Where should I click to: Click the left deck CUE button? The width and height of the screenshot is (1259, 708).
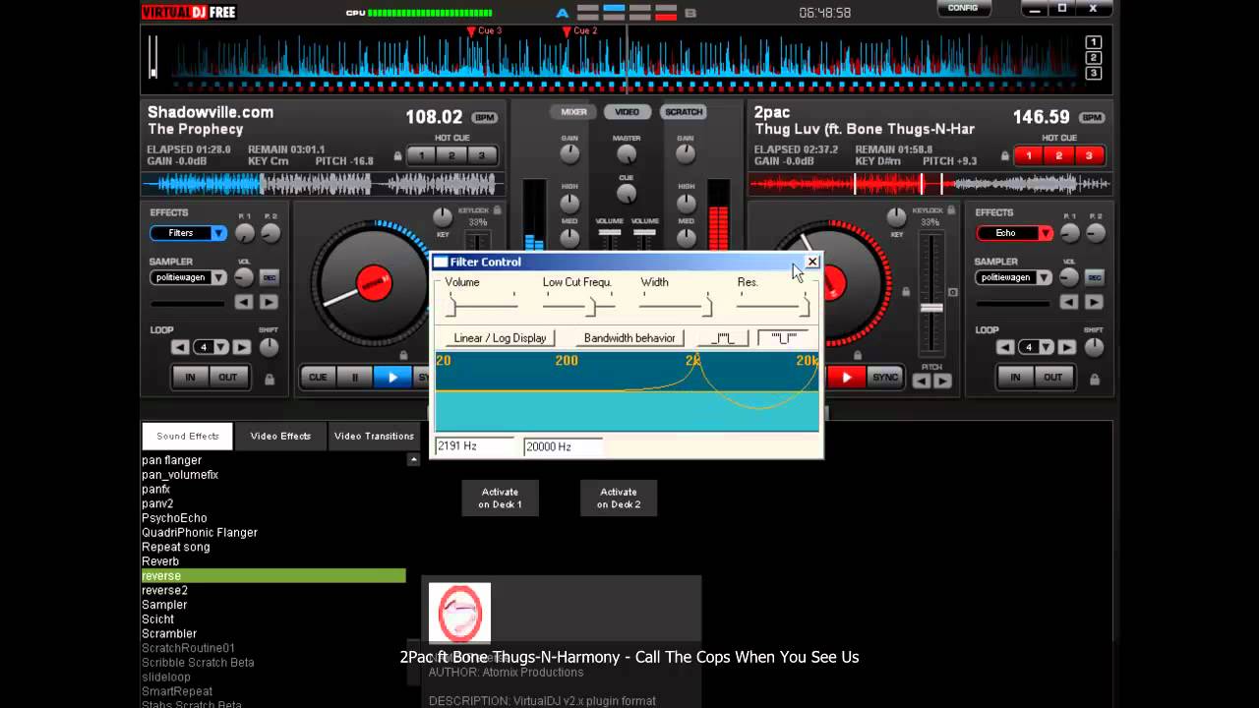[x=318, y=377]
